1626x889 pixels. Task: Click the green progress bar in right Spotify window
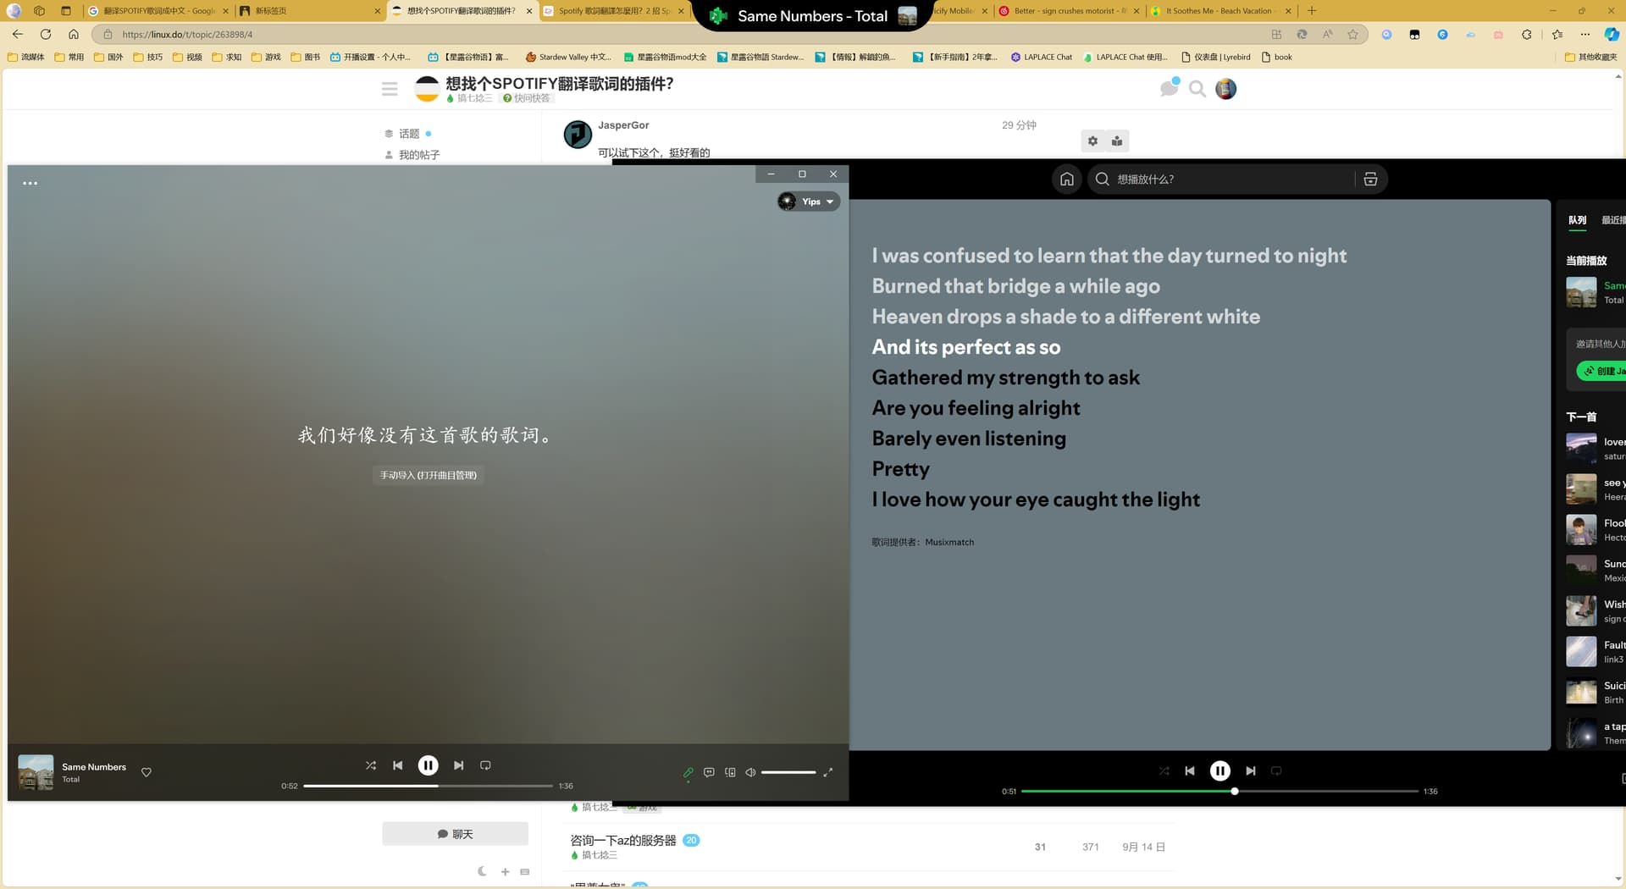pos(1219,791)
